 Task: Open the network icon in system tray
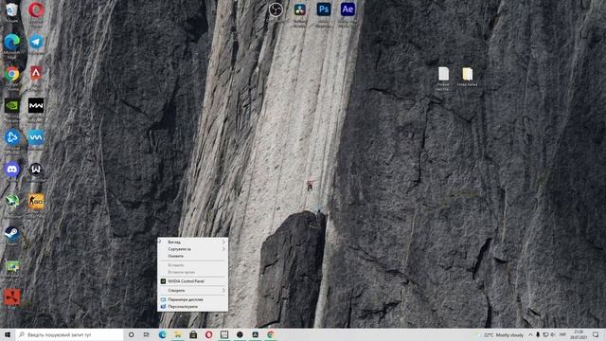(545, 334)
